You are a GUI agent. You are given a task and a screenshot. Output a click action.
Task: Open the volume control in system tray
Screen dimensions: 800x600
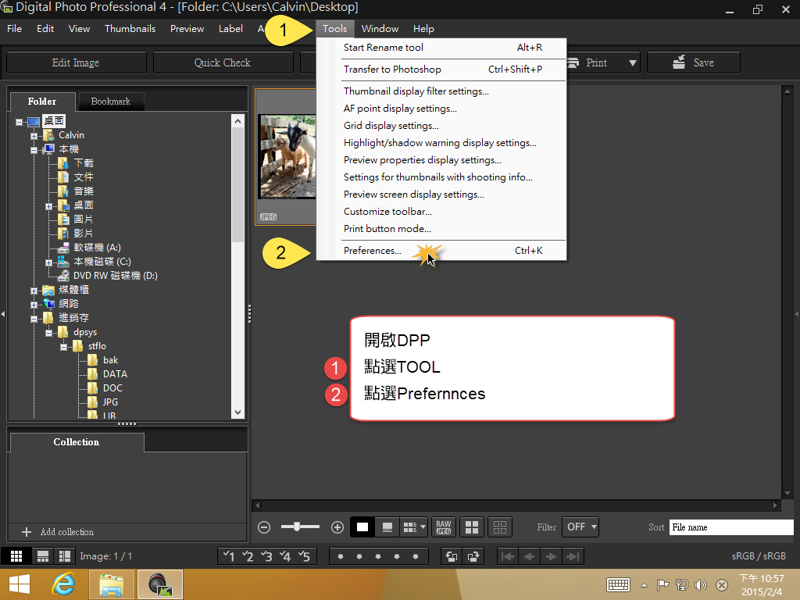point(701,584)
